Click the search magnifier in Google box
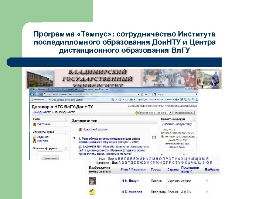Image resolution: width=266 pixels, height=199 pixels. tap(197, 94)
